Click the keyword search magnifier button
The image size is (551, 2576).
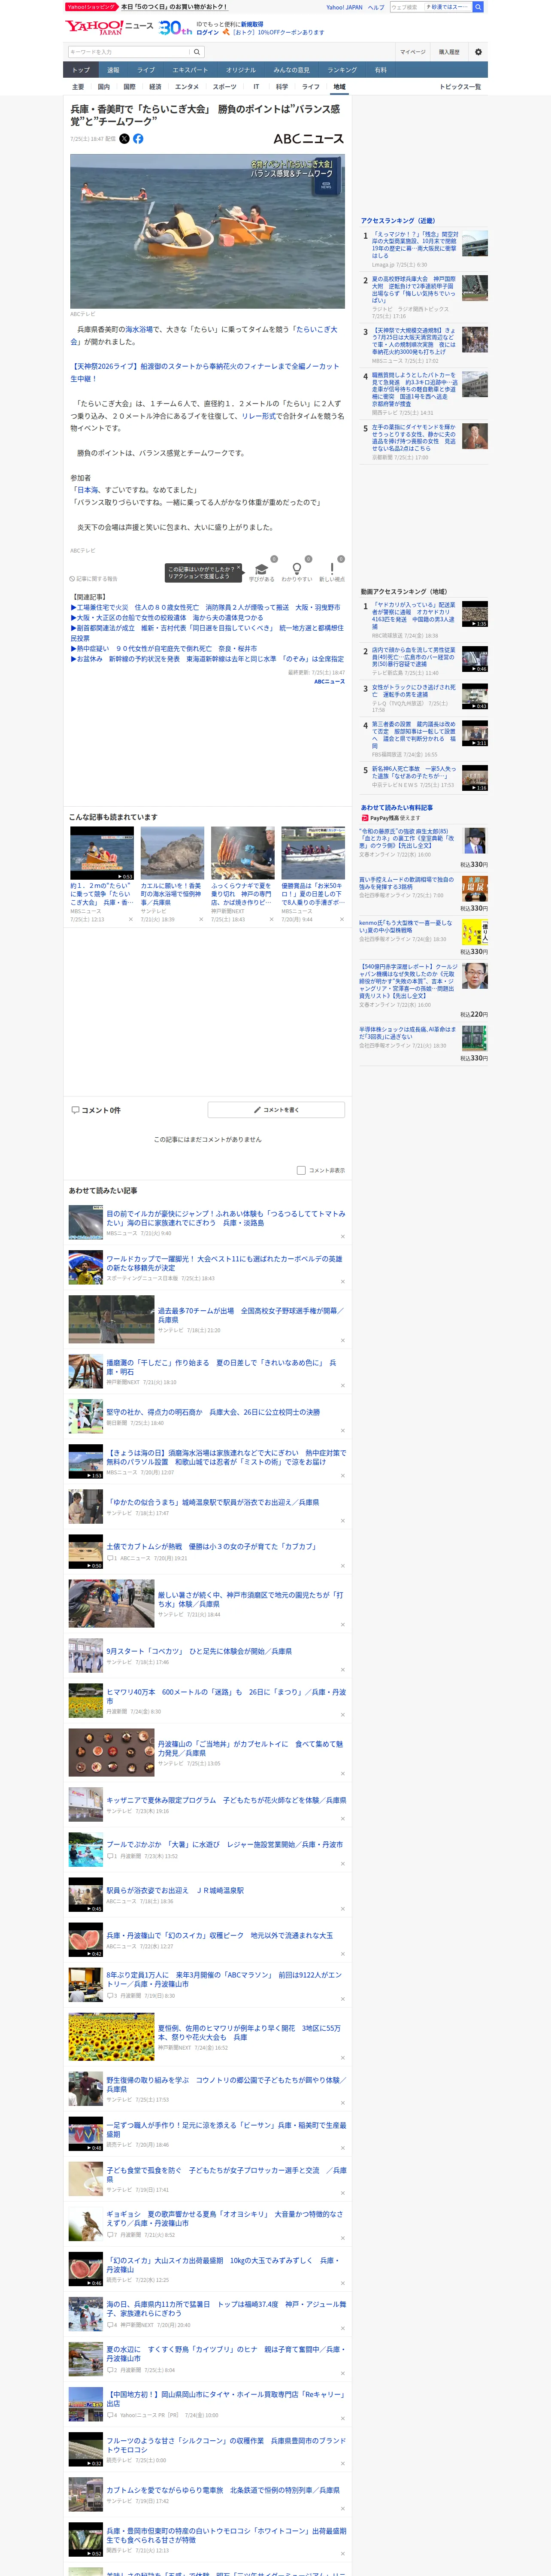197,52
